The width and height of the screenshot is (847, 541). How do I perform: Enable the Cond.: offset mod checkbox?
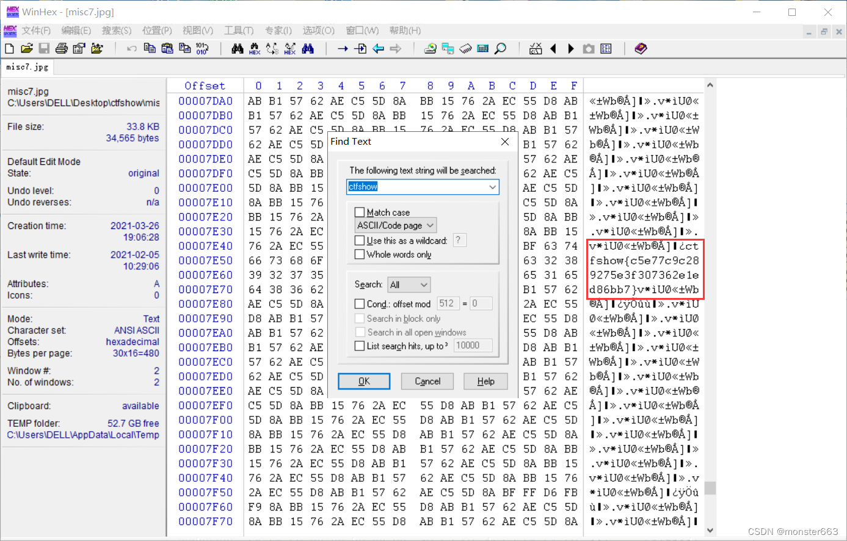click(360, 303)
